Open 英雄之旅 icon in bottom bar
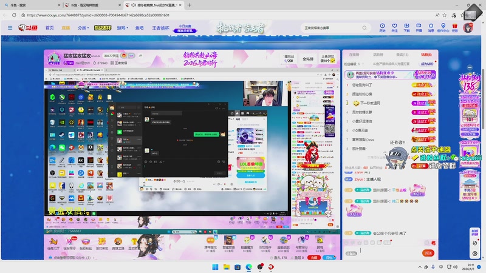 [118, 244]
